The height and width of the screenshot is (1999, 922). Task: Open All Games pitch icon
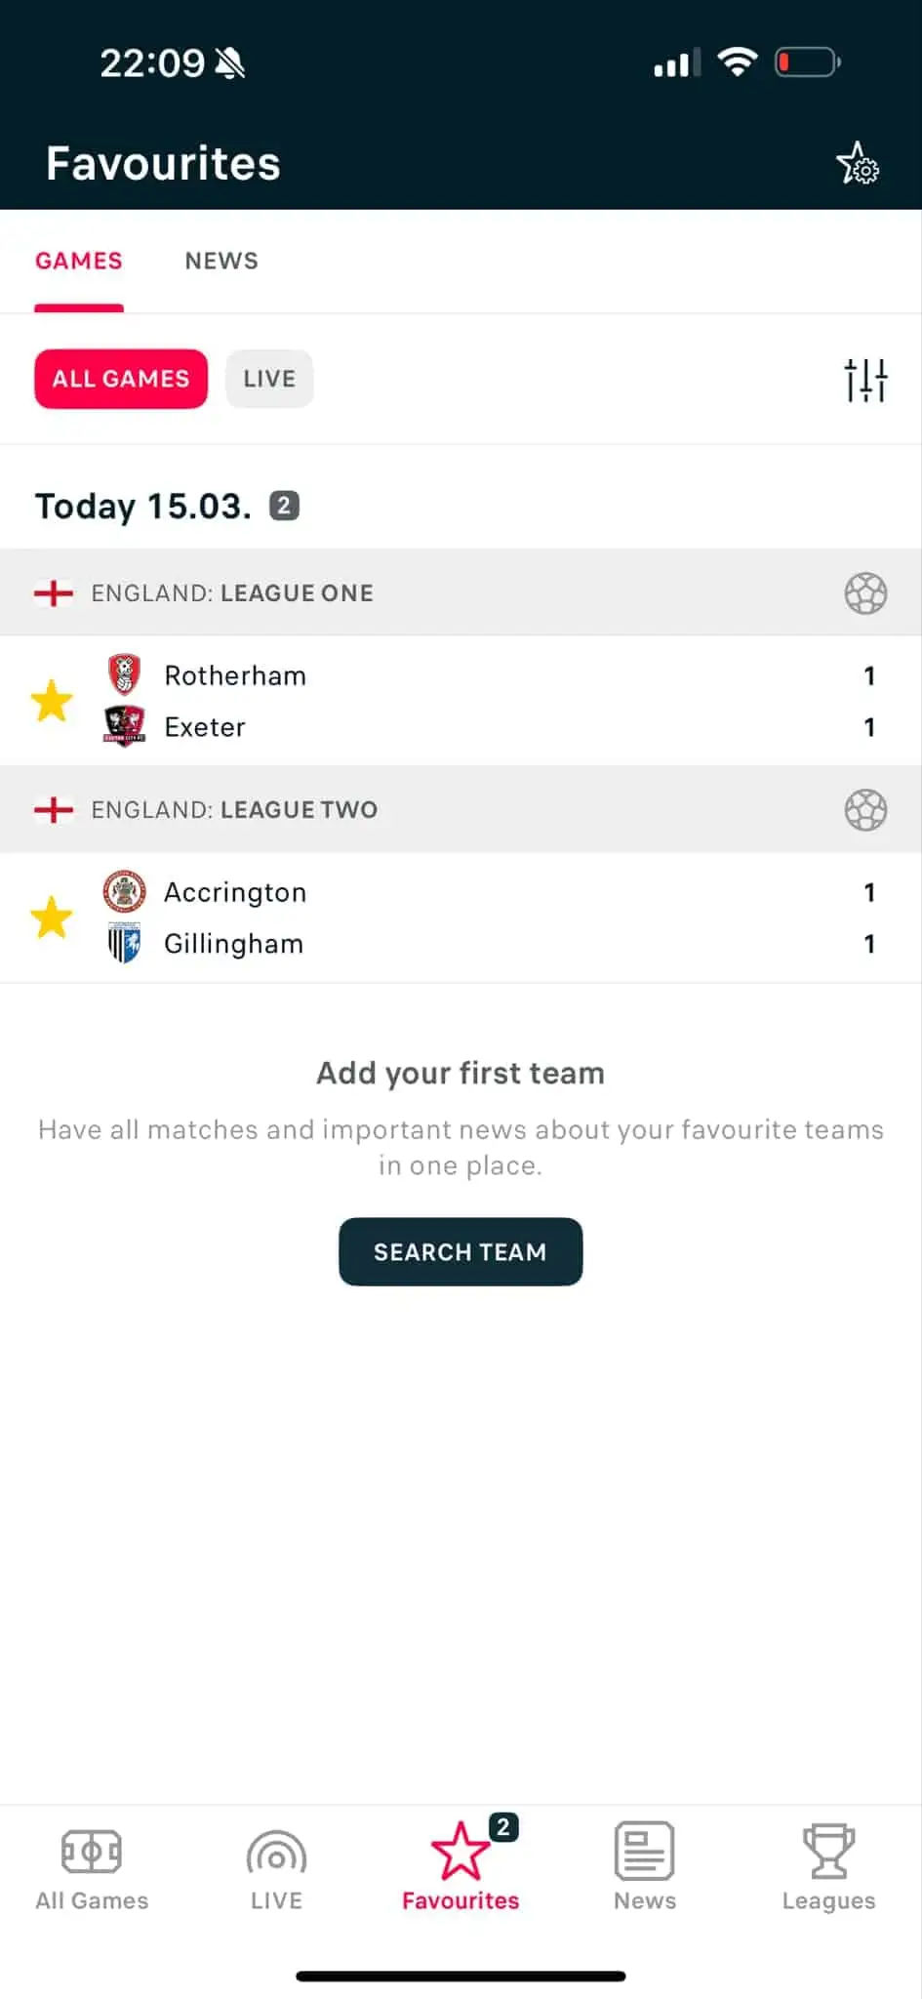tap(92, 1852)
